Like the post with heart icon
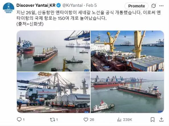Viewport: 169px width, 126px height. pos(86,119)
